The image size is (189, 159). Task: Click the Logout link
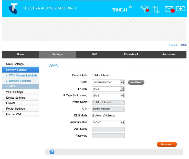(x=173, y=45)
